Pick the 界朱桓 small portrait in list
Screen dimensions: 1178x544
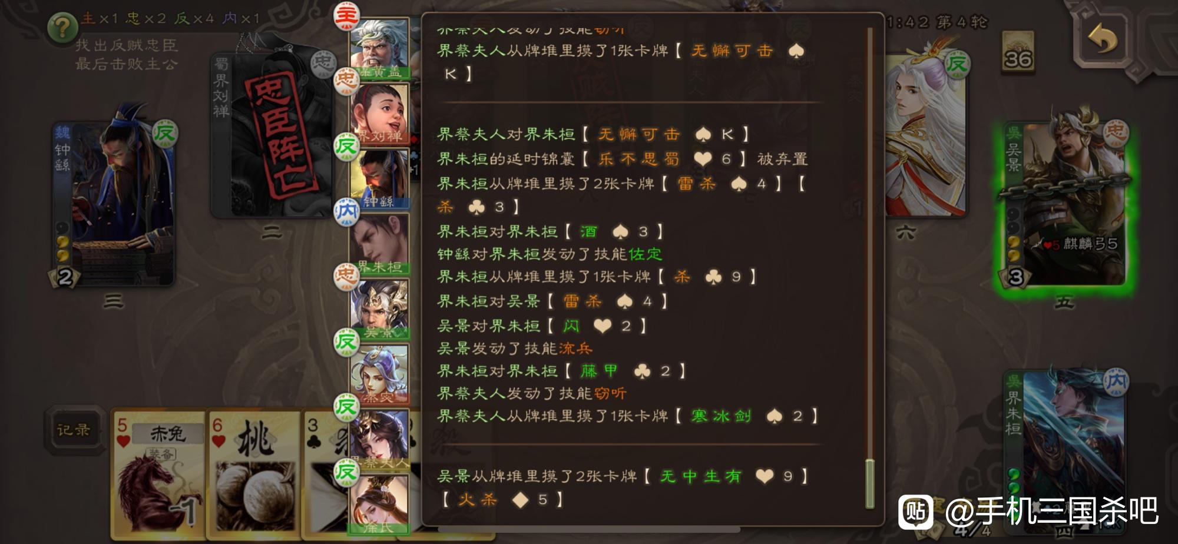click(379, 244)
